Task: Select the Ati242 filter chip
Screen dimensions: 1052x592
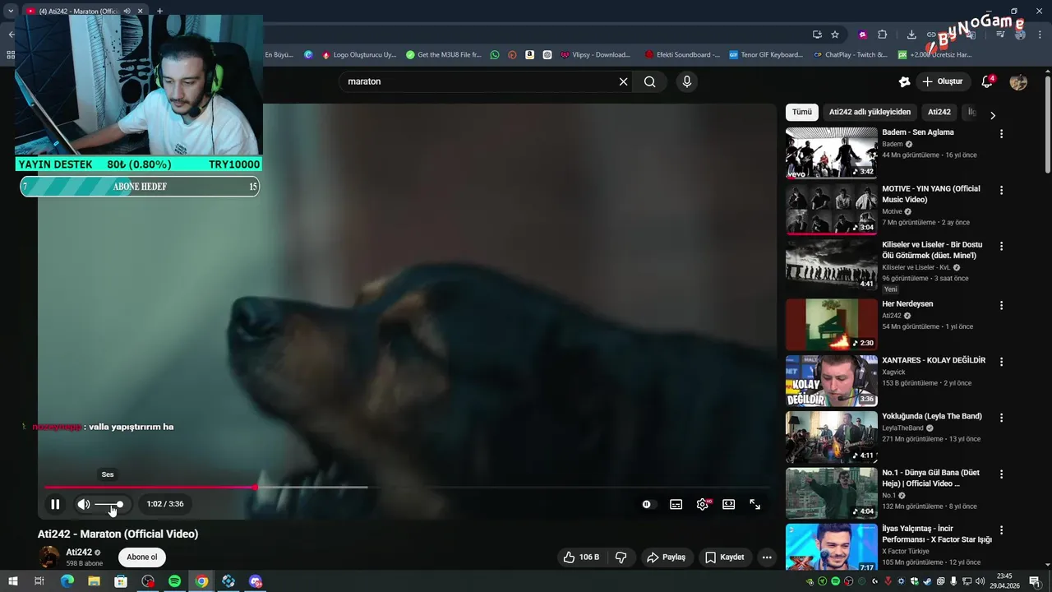Action: pos(939,112)
